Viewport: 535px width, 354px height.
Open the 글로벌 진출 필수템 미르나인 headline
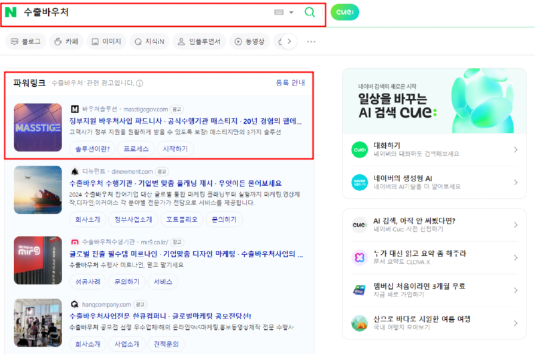pos(186,254)
